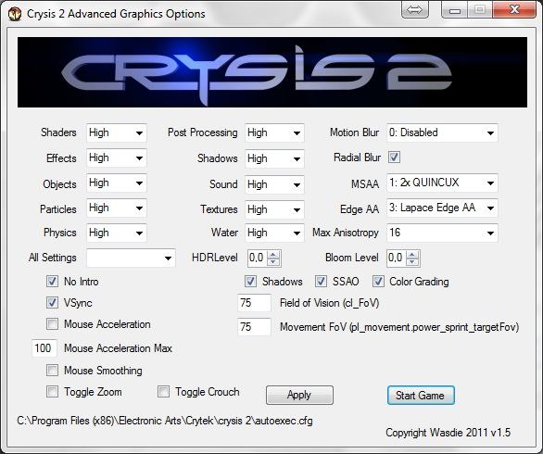Screen dimensions: 543x454
Task: Uncheck the No Intro checkbox
Action: pos(52,281)
